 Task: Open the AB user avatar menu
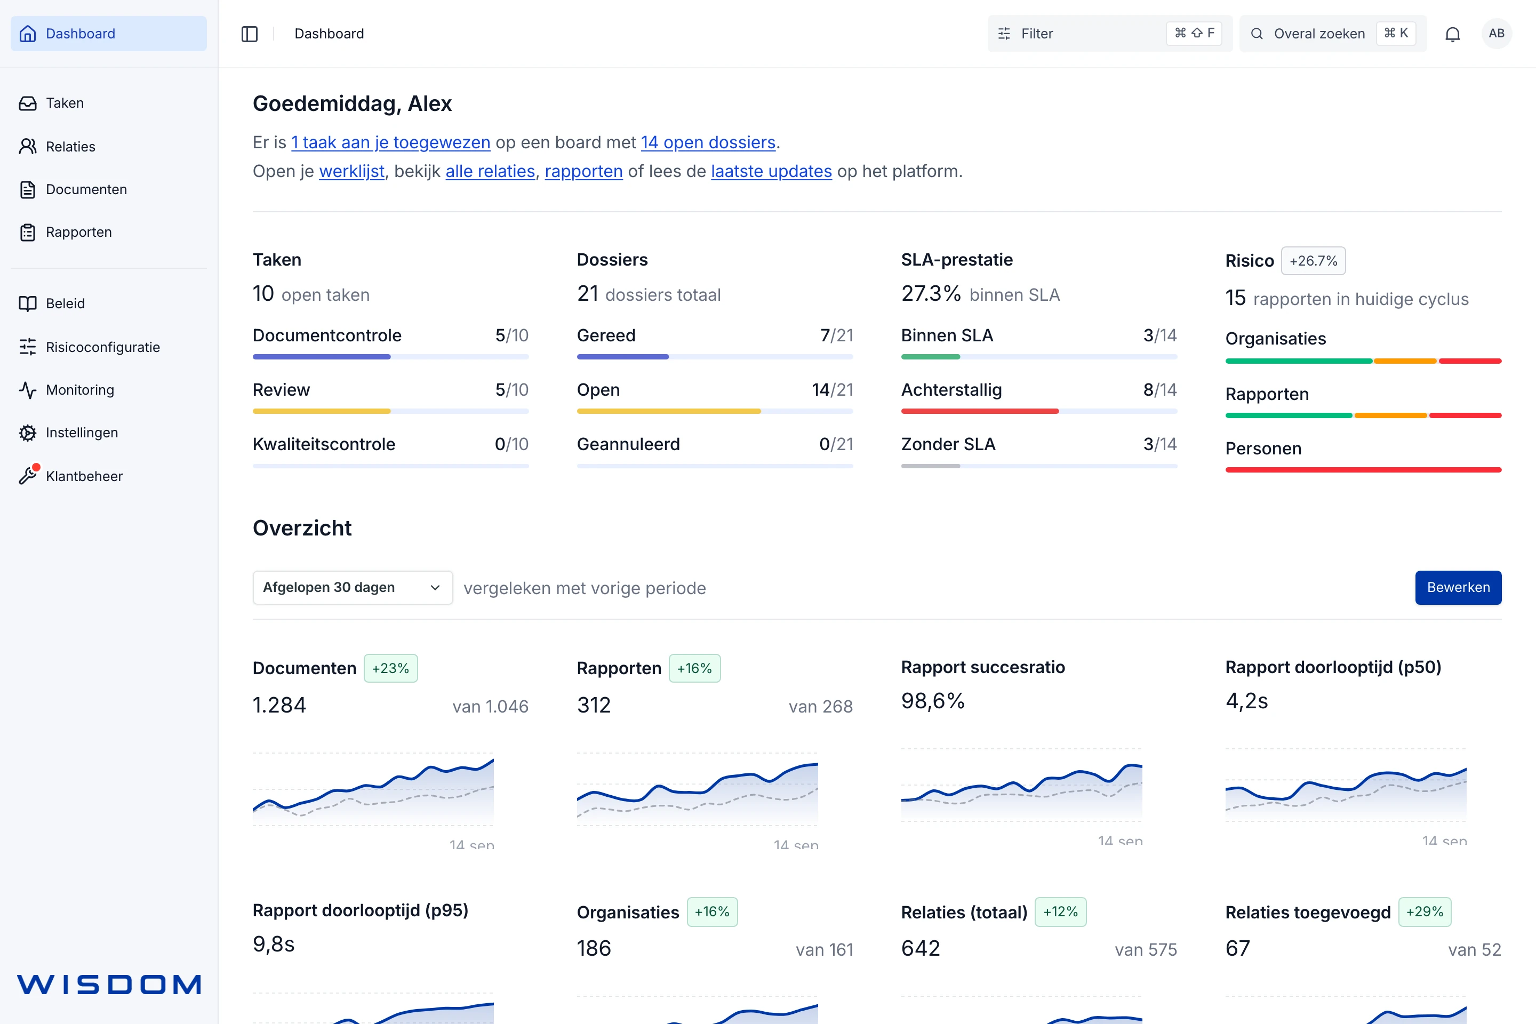[x=1497, y=33]
